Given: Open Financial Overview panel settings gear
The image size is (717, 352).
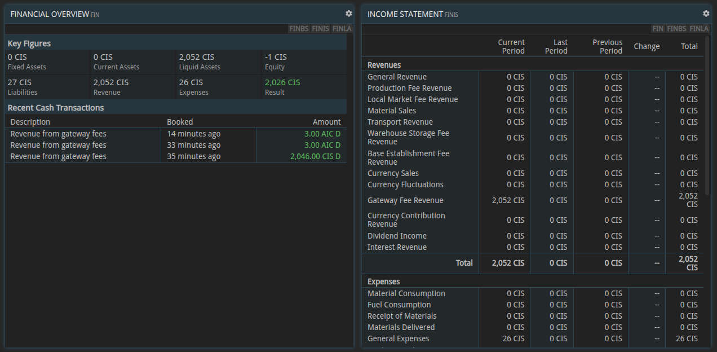Looking at the screenshot, I should point(348,14).
